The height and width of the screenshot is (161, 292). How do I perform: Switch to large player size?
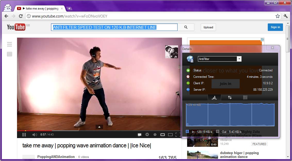[x=170, y=134]
